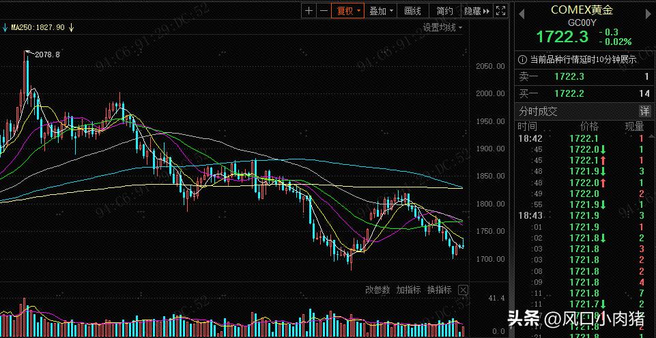Click 加指标 to add indicator

tap(408, 290)
